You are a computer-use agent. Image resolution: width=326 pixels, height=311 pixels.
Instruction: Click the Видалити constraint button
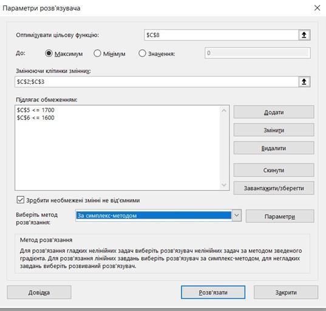click(x=274, y=148)
